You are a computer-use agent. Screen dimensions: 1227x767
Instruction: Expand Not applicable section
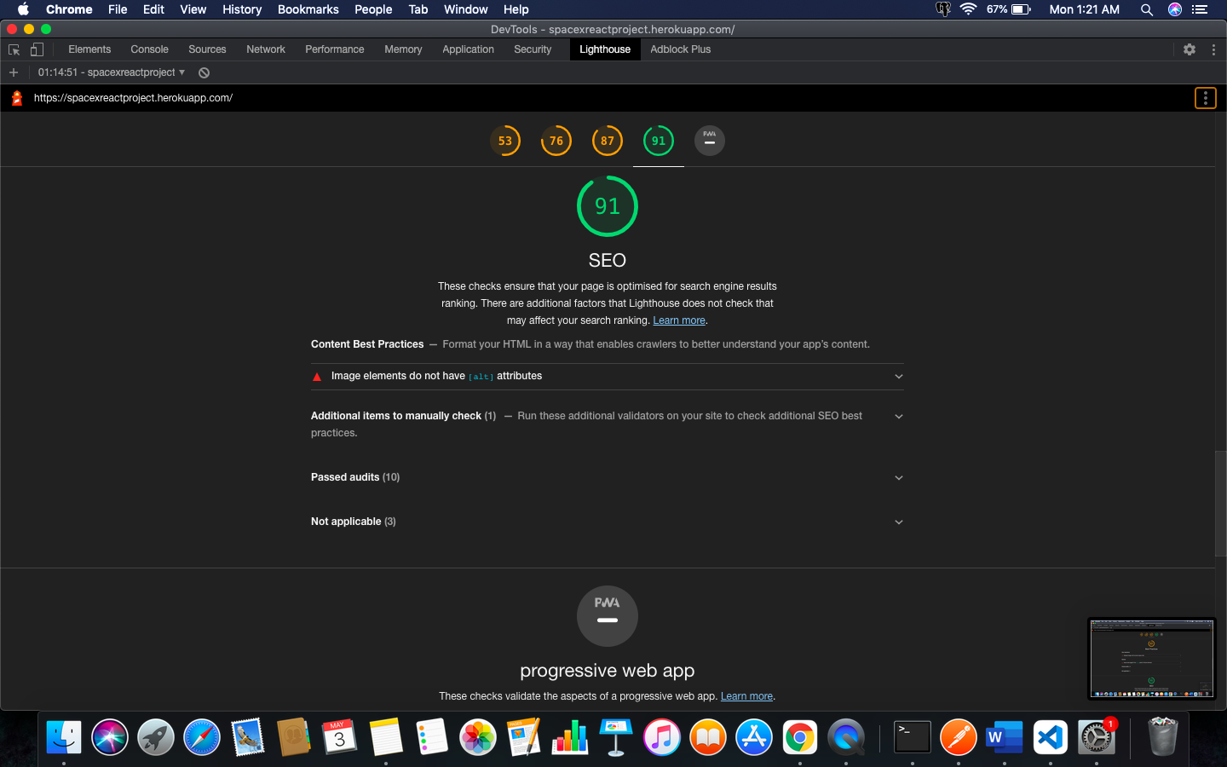coord(607,522)
